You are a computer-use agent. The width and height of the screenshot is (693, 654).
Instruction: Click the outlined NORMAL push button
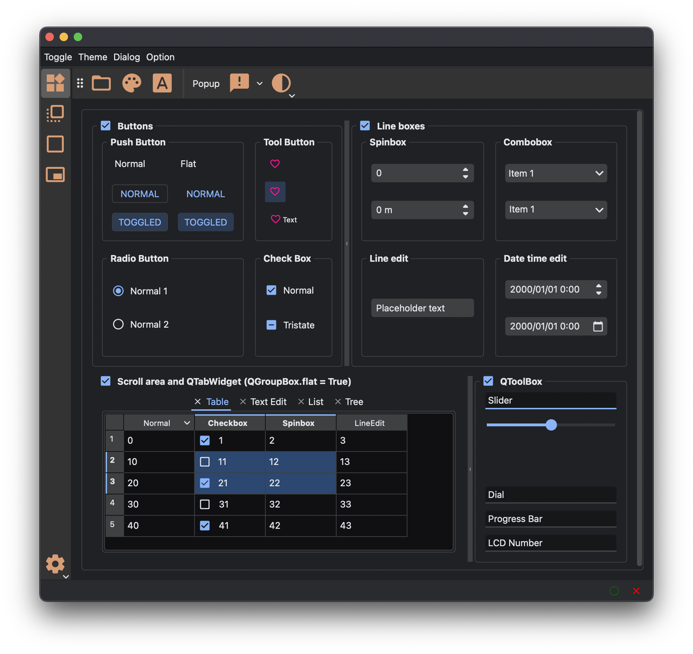click(x=140, y=194)
